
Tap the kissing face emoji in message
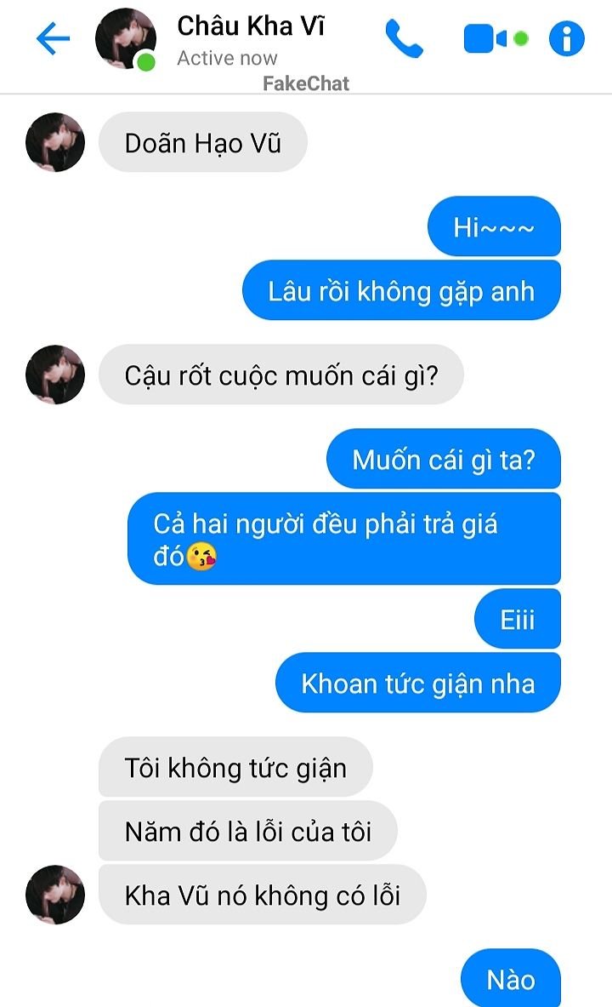[201, 556]
